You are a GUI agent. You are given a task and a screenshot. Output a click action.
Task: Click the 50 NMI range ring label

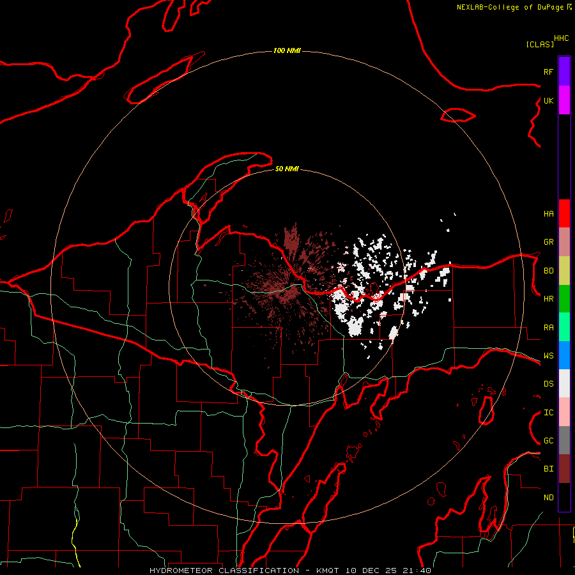tap(287, 169)
